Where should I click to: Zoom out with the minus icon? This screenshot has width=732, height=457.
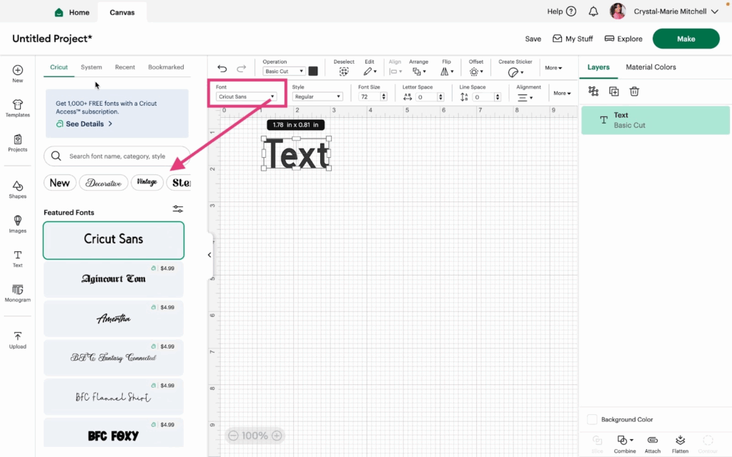[233, 436]
